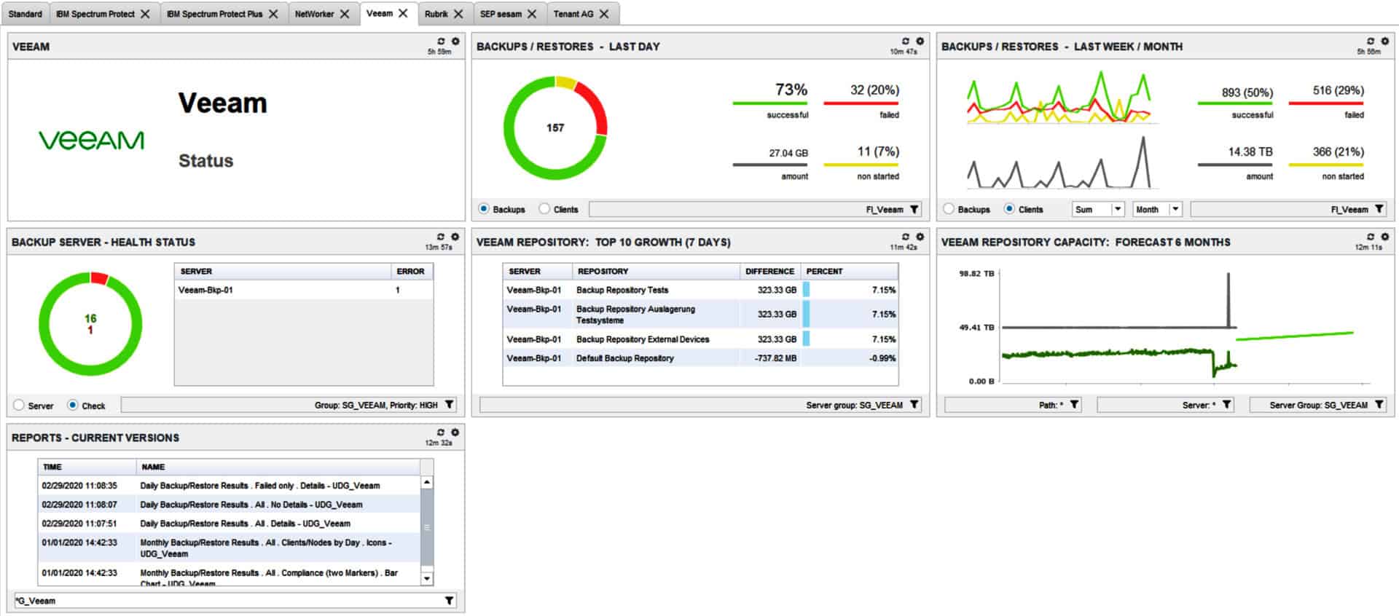Open settings gear of Repository Capacity Forecast panel

[1384, 237]
